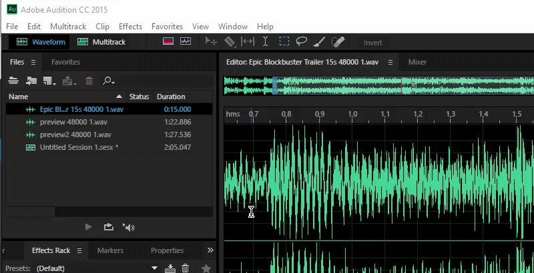Sort files by Name column
534x273 pixels.
(x=65, y=97)
